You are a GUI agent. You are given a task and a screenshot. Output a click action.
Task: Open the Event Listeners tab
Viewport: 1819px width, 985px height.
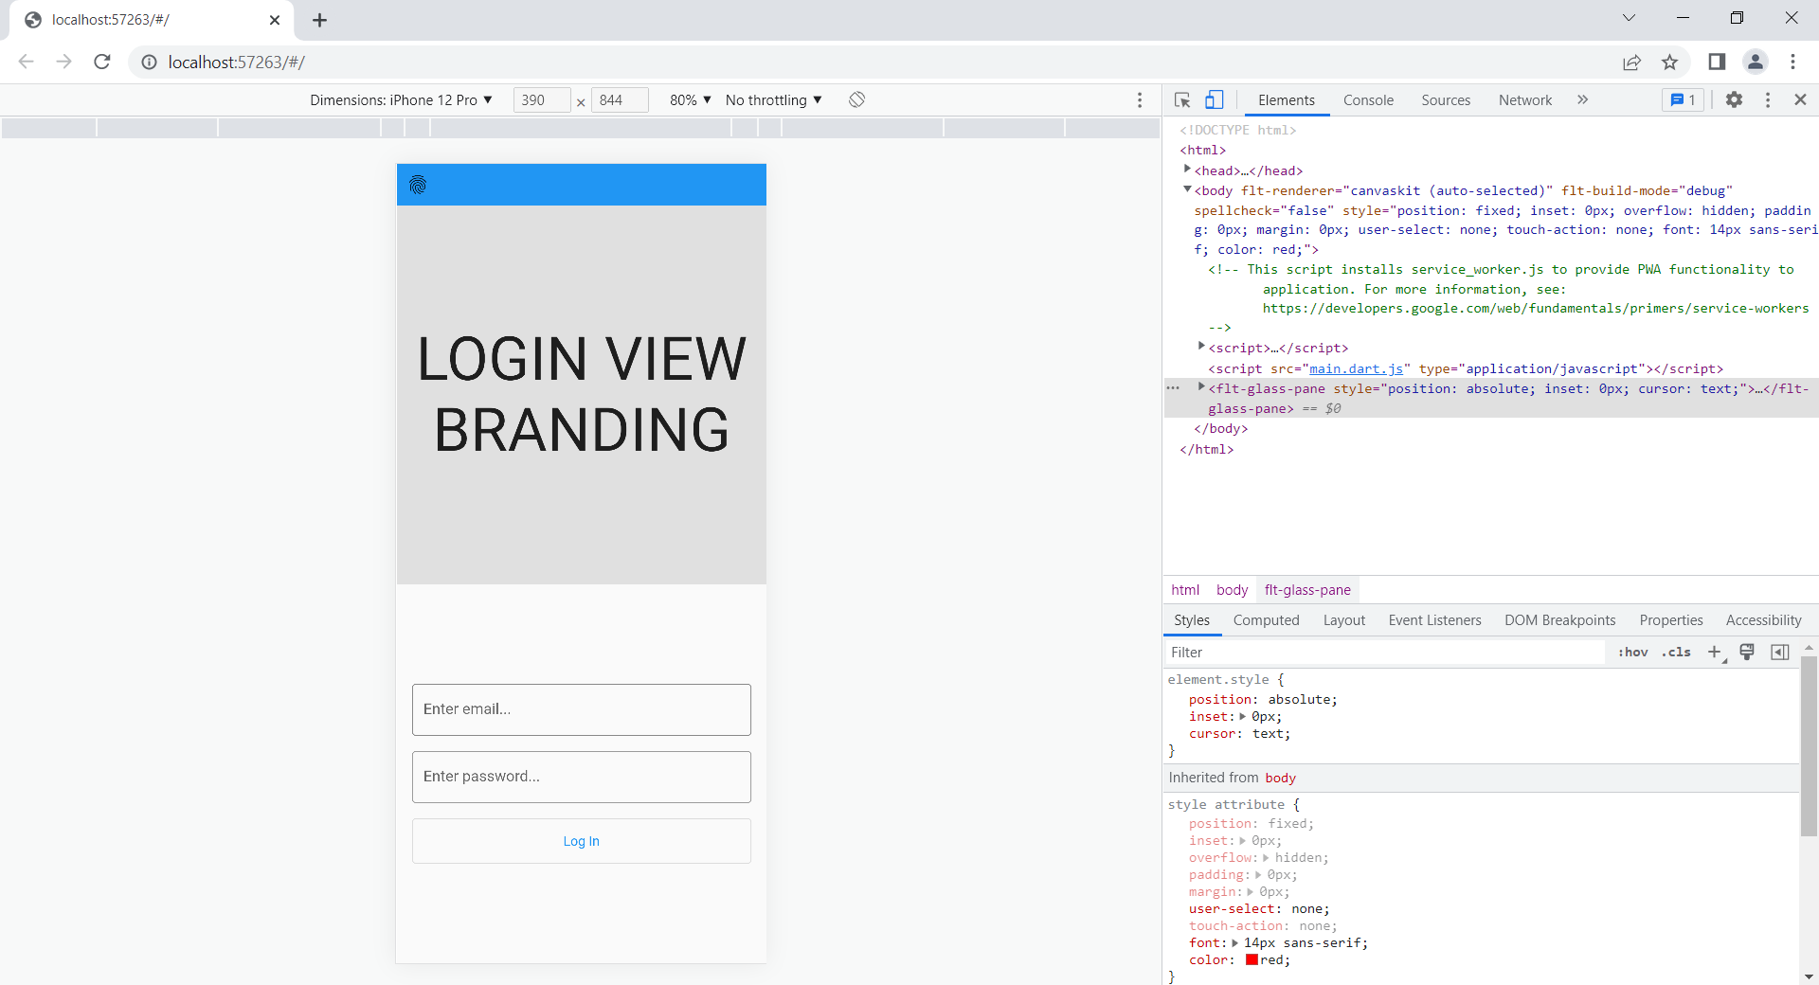tap(1434, 620)
